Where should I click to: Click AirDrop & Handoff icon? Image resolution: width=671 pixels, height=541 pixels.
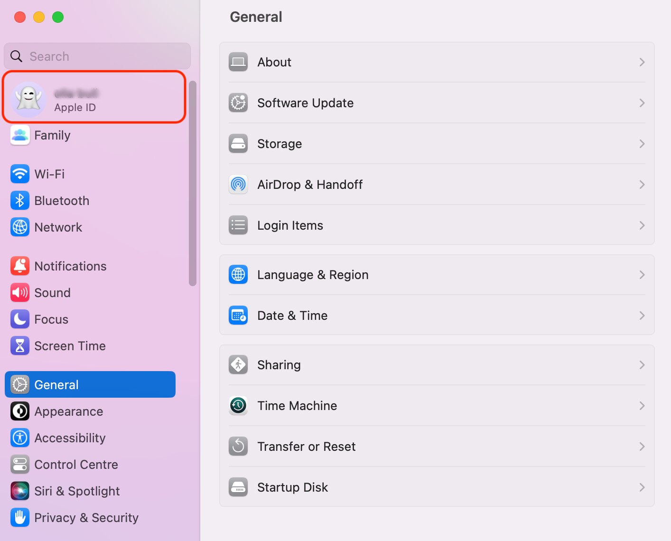(x=238, y=185)
